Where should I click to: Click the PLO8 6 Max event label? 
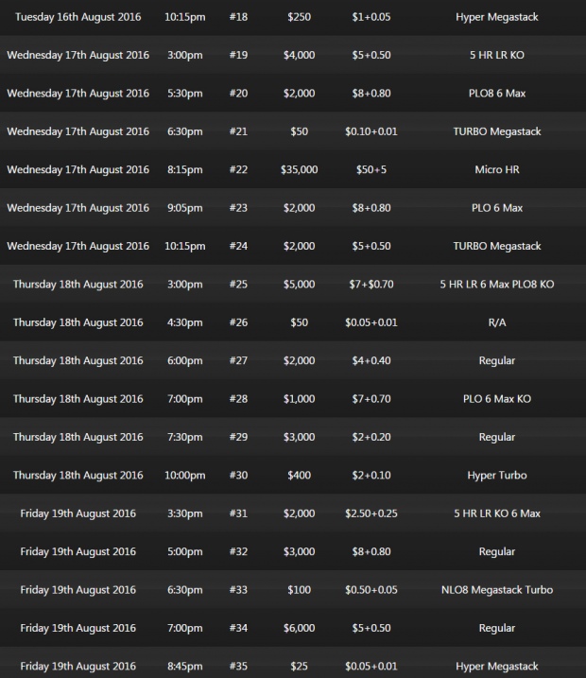click(x=496, y=94)
